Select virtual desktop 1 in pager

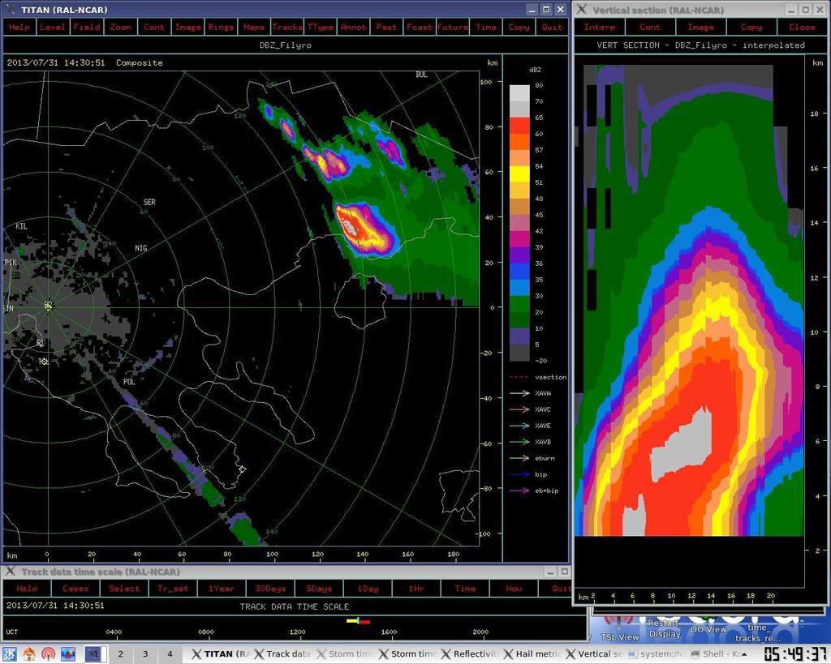(x=96, y=654)
